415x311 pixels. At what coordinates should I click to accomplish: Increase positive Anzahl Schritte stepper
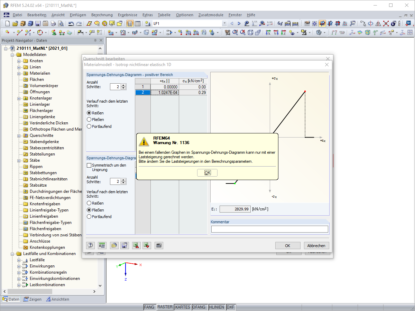pyautogui.click(x=124, y=85)
